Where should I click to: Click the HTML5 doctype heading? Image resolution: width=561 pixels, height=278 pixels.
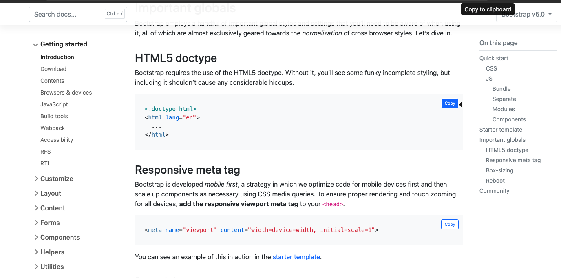(x=176, y=58)
